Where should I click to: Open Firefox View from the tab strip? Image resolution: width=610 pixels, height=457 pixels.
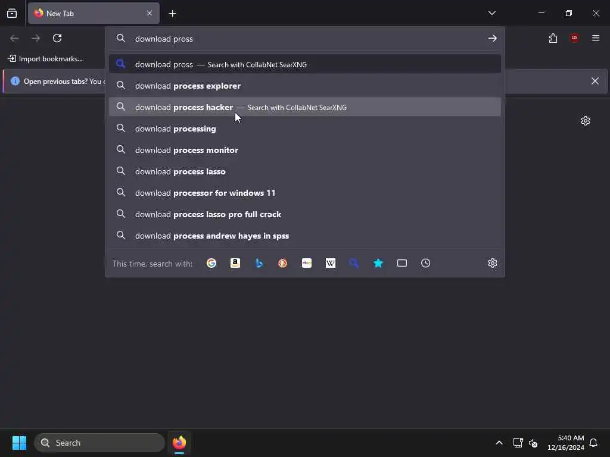tap(12, 13)
